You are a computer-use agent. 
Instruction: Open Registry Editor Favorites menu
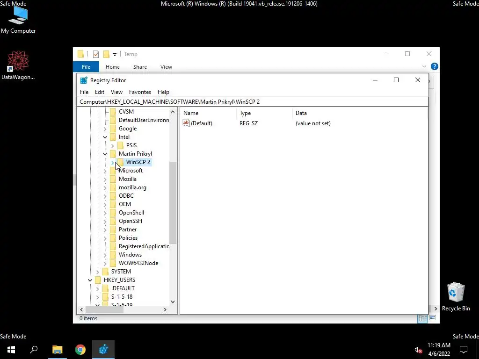[140, 92]
